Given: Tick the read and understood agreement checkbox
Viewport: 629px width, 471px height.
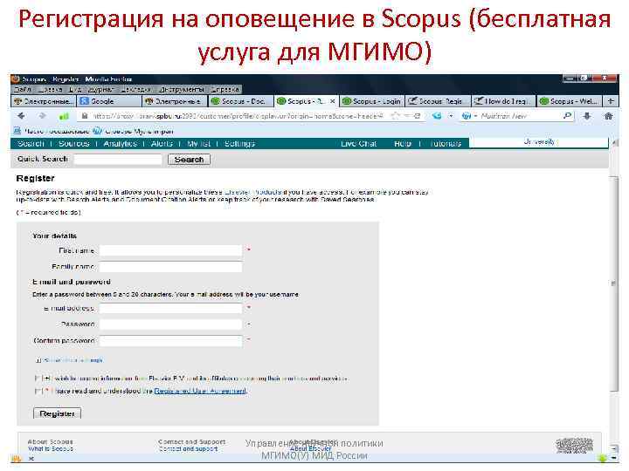Looking at the screenshot, I should pyautogui.click(x=38, y=391).
